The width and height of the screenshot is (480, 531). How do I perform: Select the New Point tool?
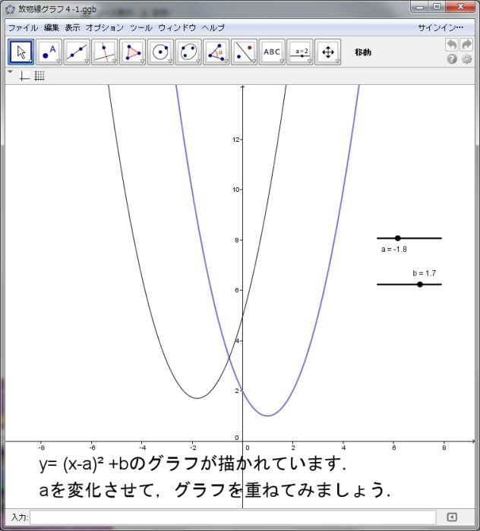pos(49,52)
